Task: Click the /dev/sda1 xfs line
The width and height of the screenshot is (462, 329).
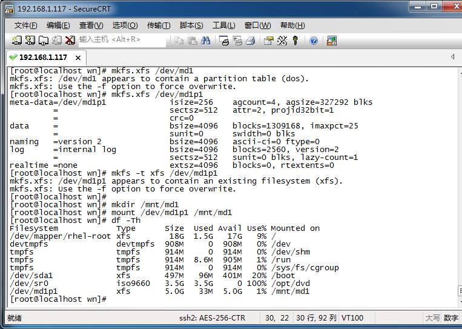Action: point(153,275)
